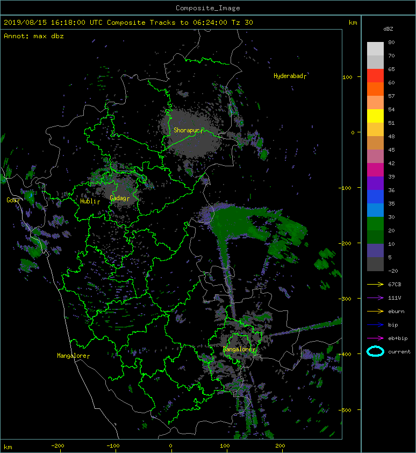
Task: Click the Bangalore city label
Action: point(238,349)
